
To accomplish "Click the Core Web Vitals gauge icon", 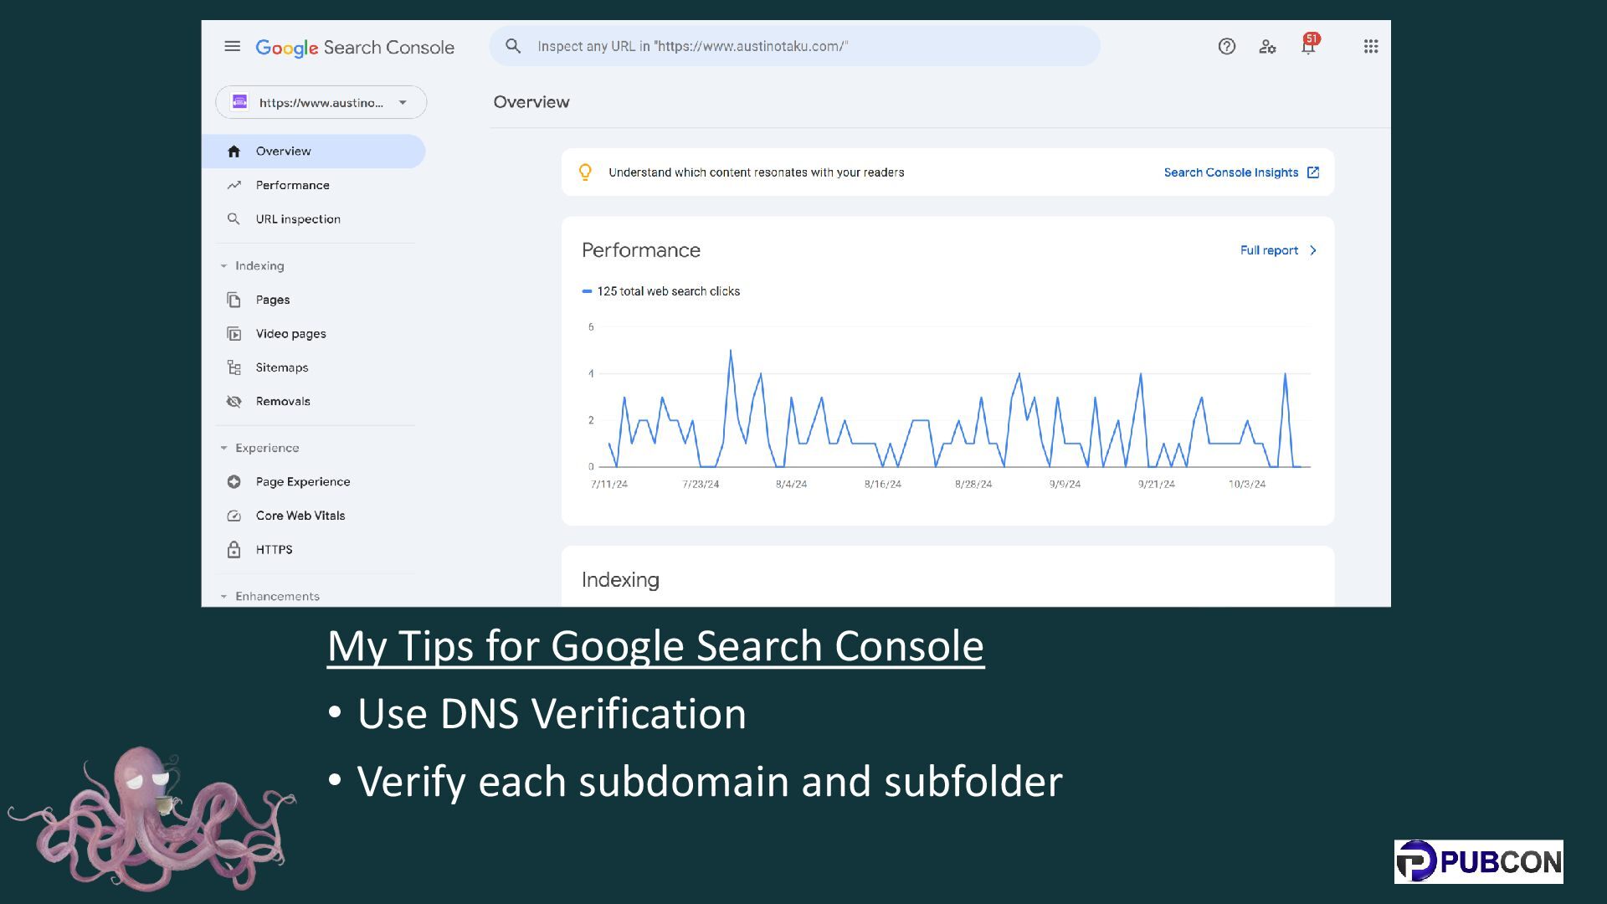I will [x=234, y=516].
